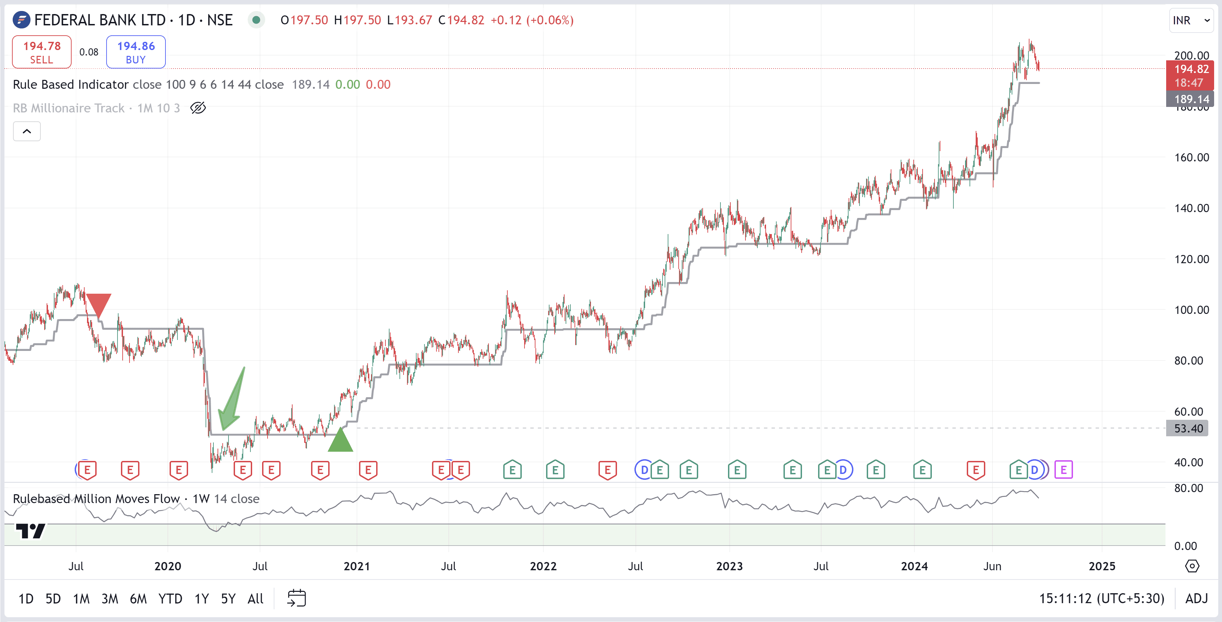Screen dimensions: 1222x622
Task: Click the TradingView logo in lower pane
Action: pos(30,530)
